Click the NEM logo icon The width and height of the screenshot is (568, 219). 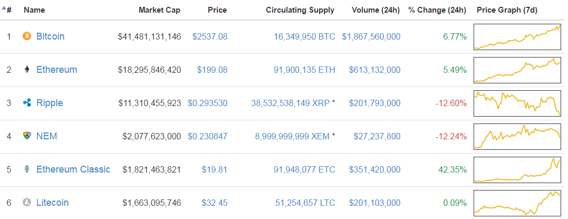click(x=27, y=136)
